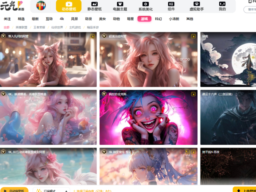Click the rightmost yellow icon on 神里绫华 card
256x192 pixels.
(x=193, y=152)
